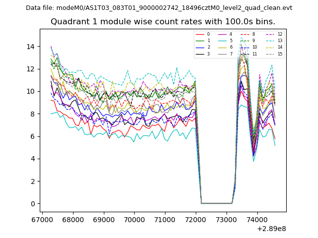
Task: Click the x-axis offset text +2.89e8
Action: (x=271, y=229)
